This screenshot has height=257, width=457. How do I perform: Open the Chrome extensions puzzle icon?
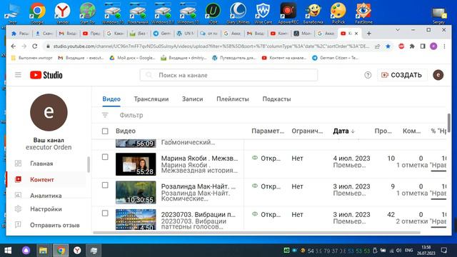(x=412, y=46)
